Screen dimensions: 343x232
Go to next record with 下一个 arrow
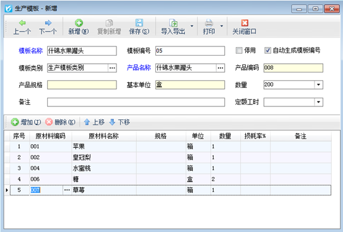pyautogui.click(x=48, y=23)
